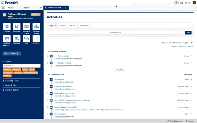Open the Feed chat bubbles tile
Viewport: 197px width, 123px height.
pyautogui.click(x=26, y=38)
